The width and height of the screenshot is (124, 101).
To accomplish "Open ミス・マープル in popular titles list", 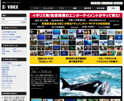I will click(x=6, y=86).
